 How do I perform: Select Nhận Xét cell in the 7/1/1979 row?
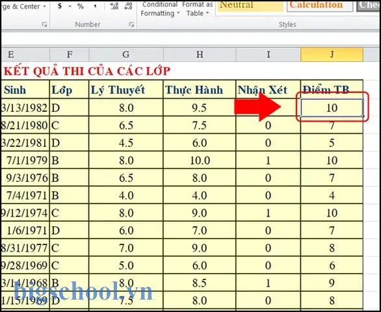coord(268,160)
